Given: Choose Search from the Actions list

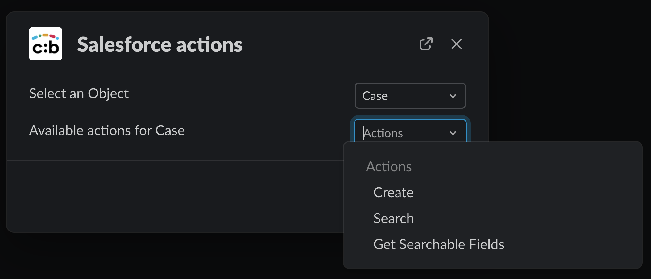Looking at the screenshot, I should coord(393,218).
